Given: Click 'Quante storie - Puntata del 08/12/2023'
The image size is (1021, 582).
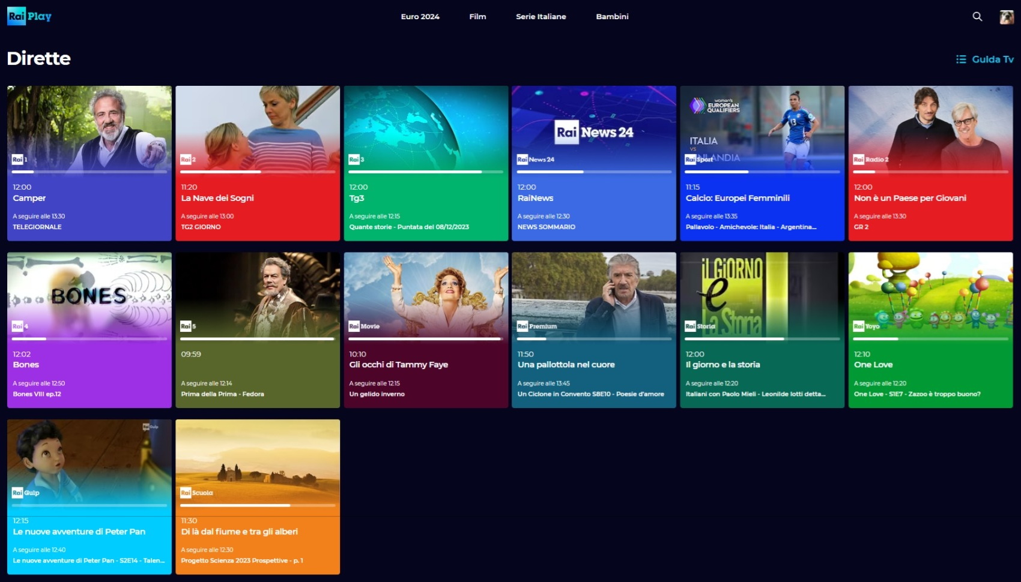Looking at the screenshot, I should 409,227.
